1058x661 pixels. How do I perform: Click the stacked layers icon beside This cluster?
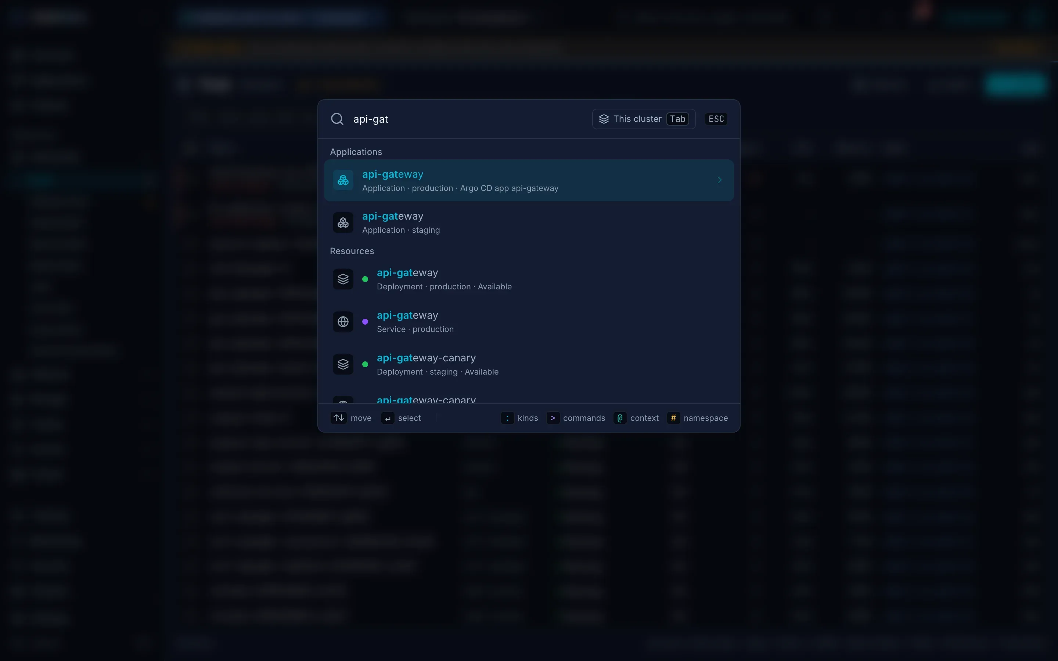tap(604, 119)
